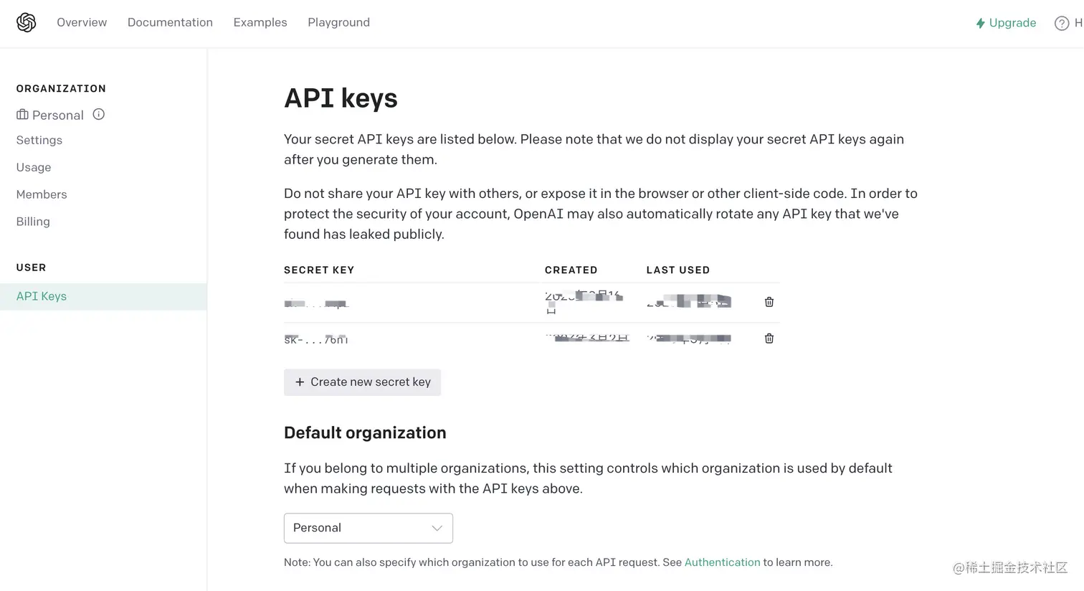The height and width of the screenshot is (591, 1084).
Task: Delete the first secret key
Action: [769, 302]
